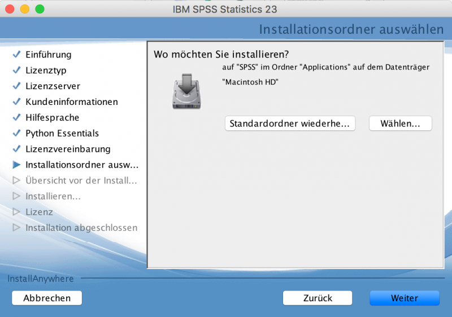Click the checkmark beside Lizenzserver
Screen dimensions: 452x317
pyautogui.click(x=17, y=86)
